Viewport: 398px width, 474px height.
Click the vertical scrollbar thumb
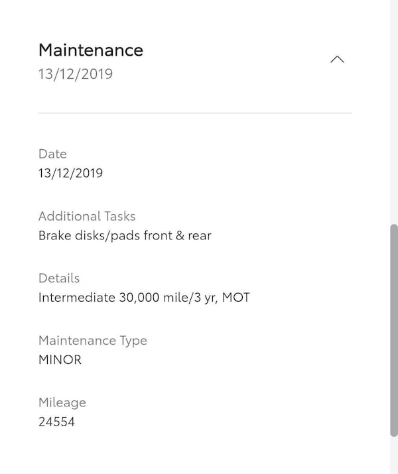[x=394, y=330]
